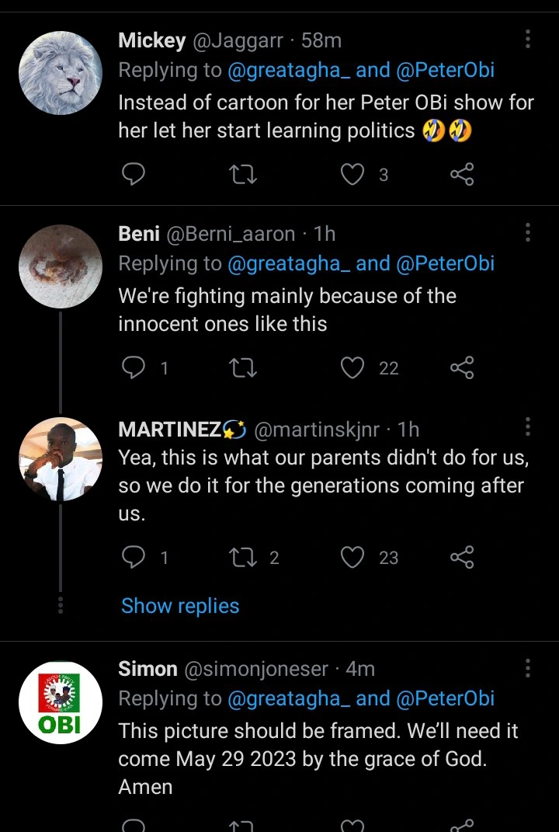
Task: Open Mickey's lion avatar profile
Action: pyautogui.click(x=61, y=73)
